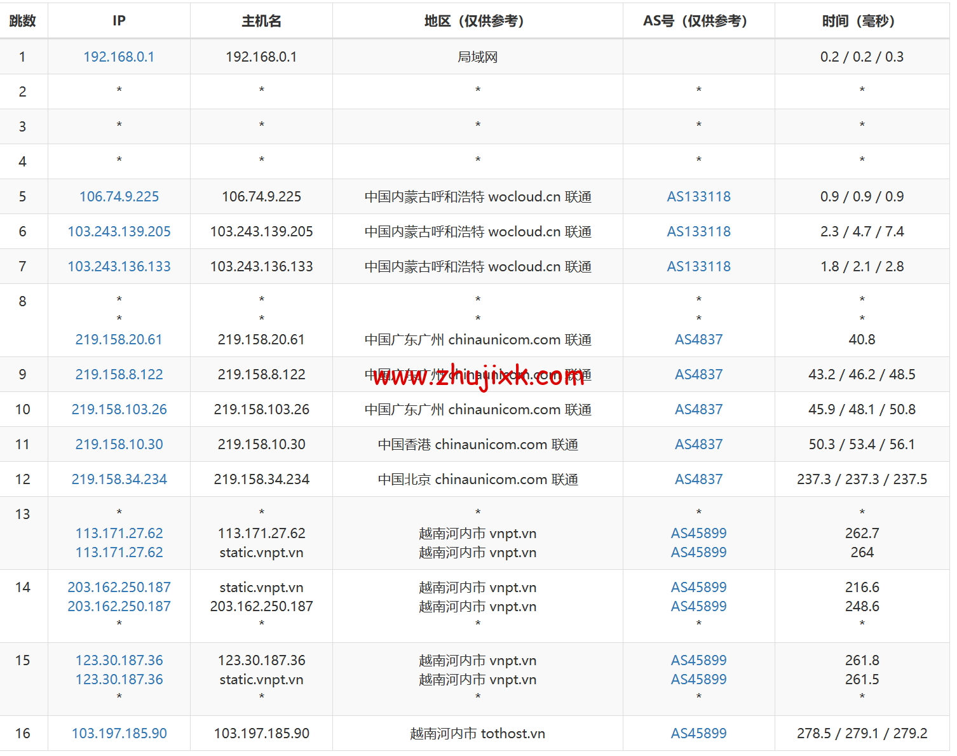Select the 103.243.136.133 link on hop 7
The image size is (957, 756).
click(119, 266)
